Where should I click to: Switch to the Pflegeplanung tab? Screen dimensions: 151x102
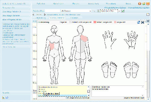coord(40,18)
